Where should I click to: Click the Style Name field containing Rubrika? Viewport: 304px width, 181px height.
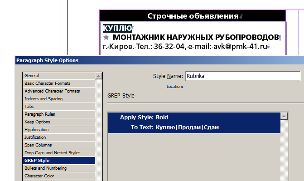click(243, 76)
